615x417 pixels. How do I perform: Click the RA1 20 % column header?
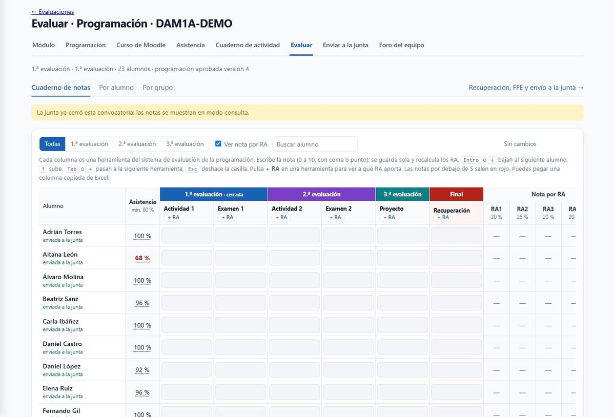pyautogui.click(x=497, y=213)
